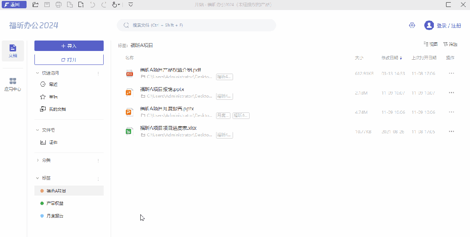The image size is (470, 237).
Task: Click the 打开 open button
Action: (x=69, y=60)
